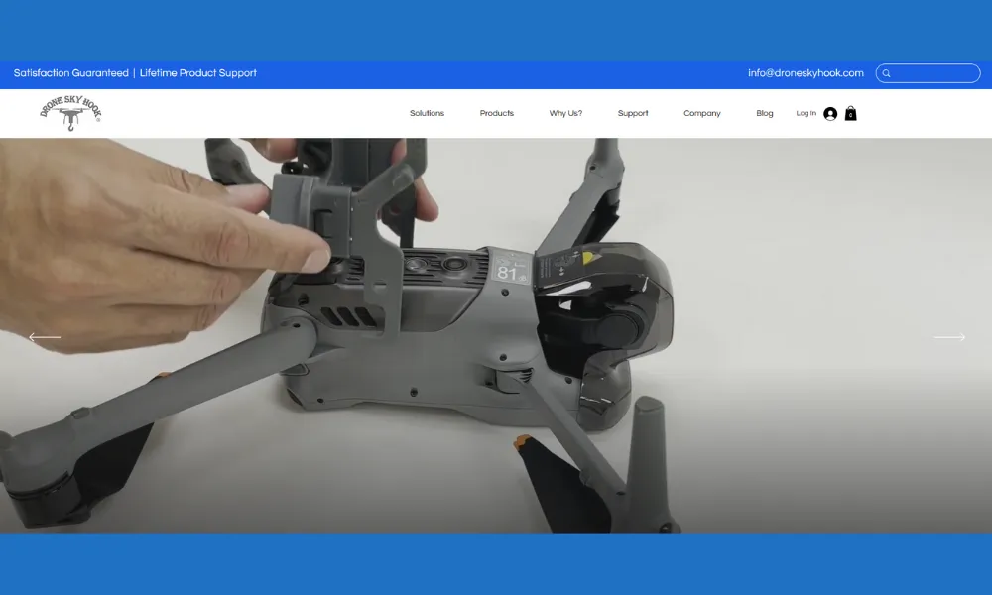
Task: Click the Satisfaction Guaranteed banner text
Action: tap(70, 73)
